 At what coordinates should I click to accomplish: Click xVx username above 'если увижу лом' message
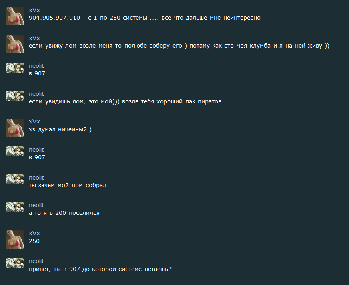click(x=34, y=38)
